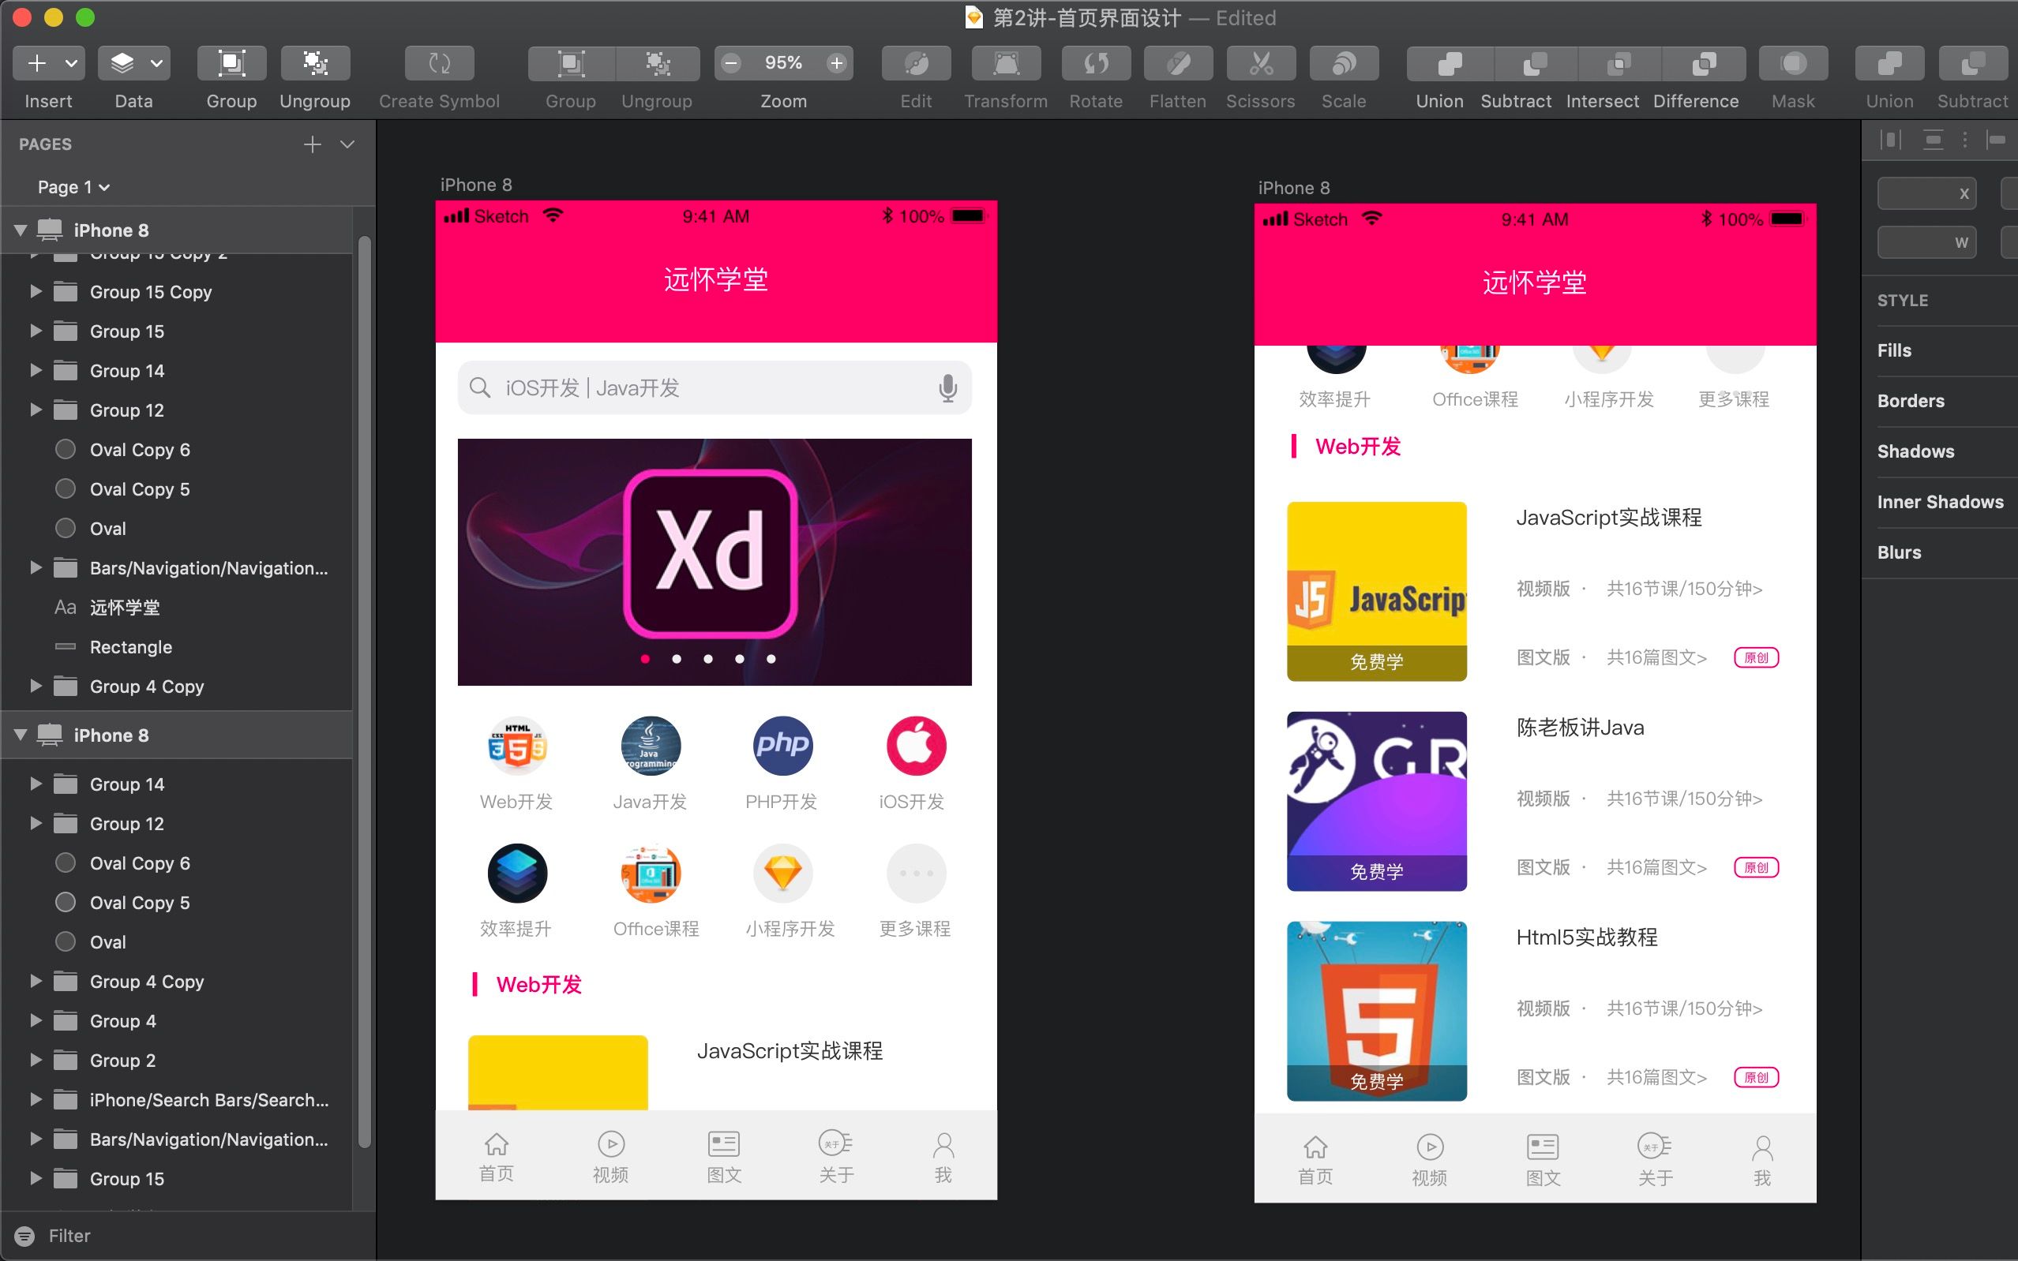Open the Page 1 dropdown
This screenshot has width=2018, height=1261.
[73, 188]
